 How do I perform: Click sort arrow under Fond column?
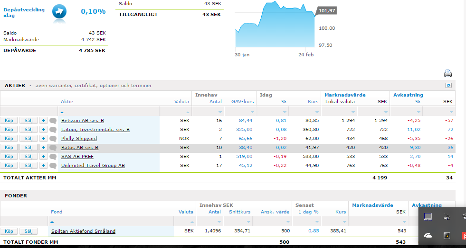point(52,221)
